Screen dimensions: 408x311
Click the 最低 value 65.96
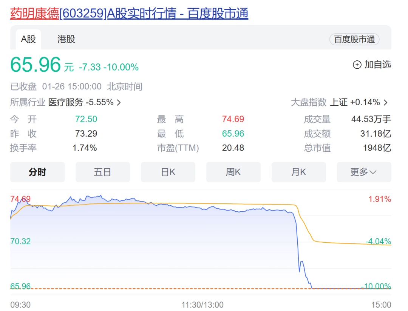pos(233,134)
